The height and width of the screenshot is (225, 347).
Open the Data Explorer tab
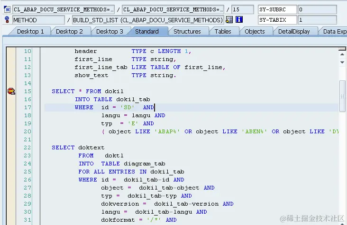pos(334,31)
